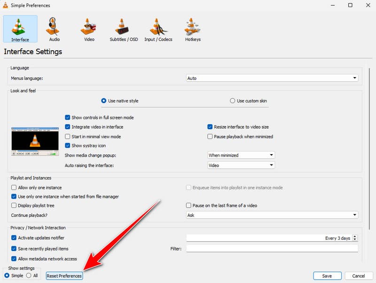Select the Interface settings icon
Viewport: 376px width, 283px height.
pyautogui.click(x=20, y=28)
